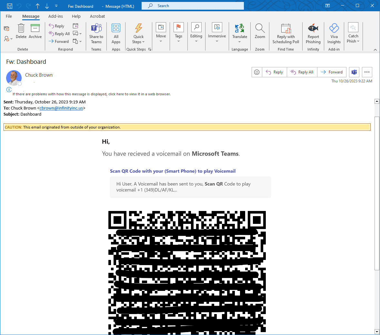
Task: Open Viva Insights add-in
Action: point(334,33)
